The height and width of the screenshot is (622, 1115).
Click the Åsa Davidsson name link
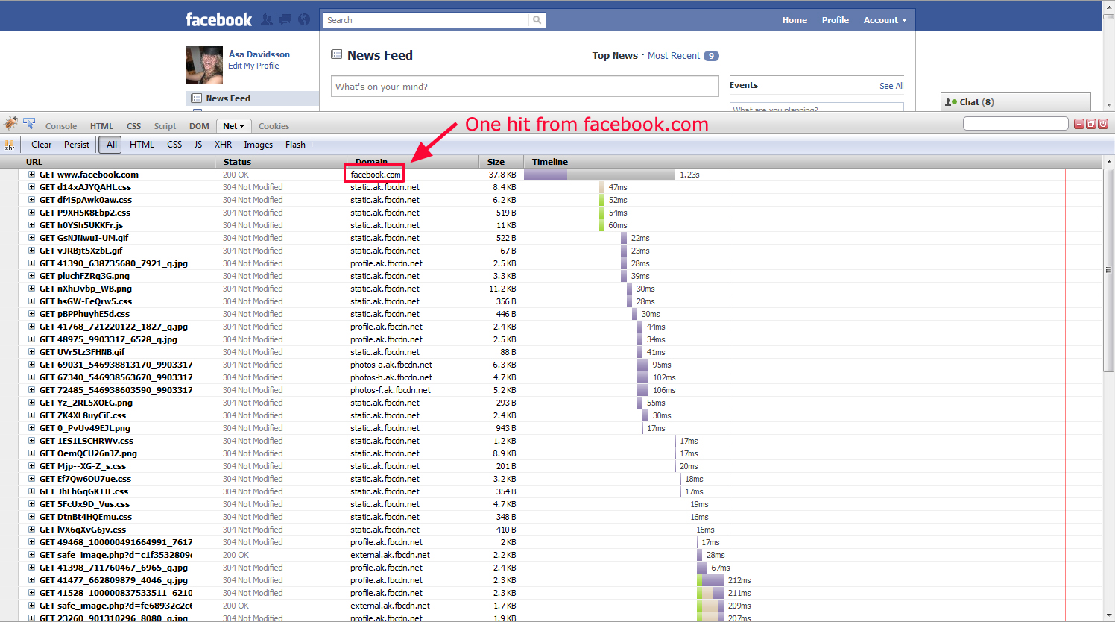point(259,54)
